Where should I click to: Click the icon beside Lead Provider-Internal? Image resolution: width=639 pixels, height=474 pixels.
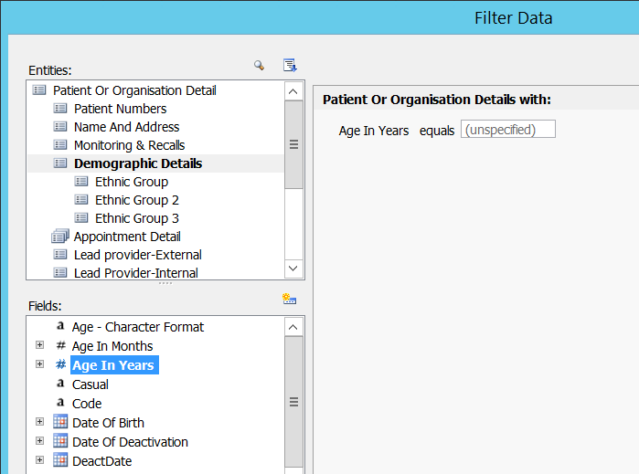pos(60,272)
